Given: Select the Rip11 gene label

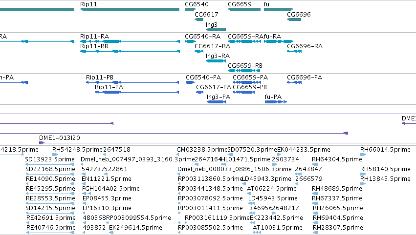Looking at the screenshot, I should [88, 4].
